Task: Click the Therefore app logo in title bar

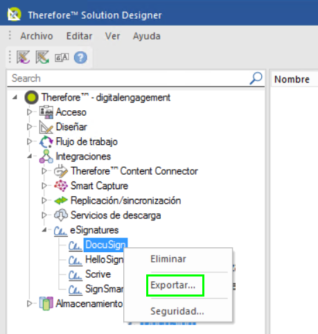Action: [x=14, y=15]
